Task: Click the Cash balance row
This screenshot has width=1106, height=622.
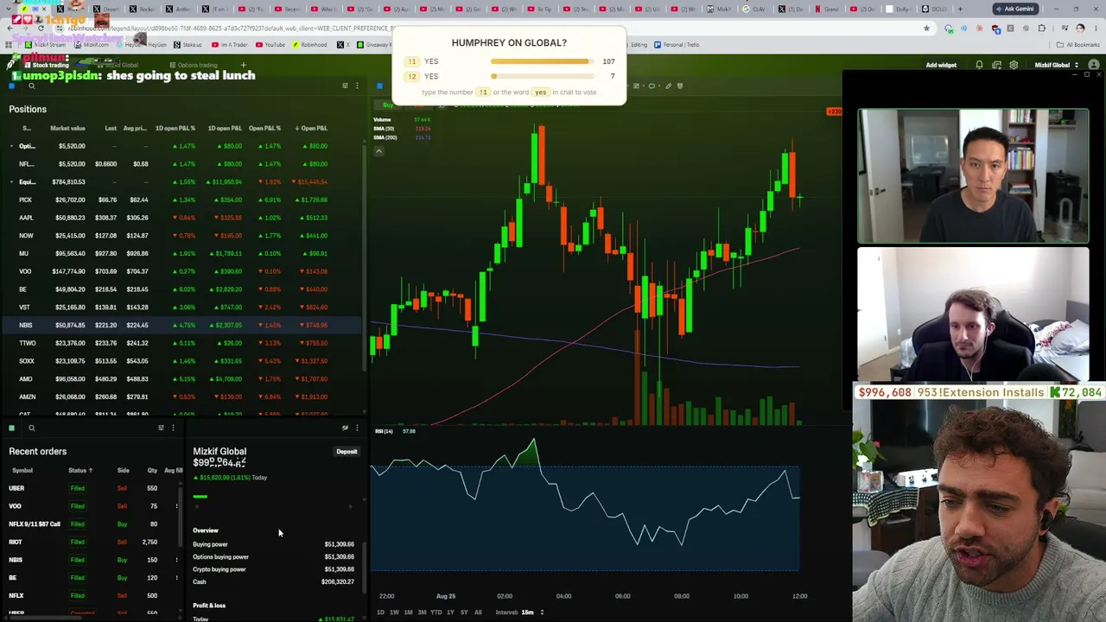Action: (273, 582)
